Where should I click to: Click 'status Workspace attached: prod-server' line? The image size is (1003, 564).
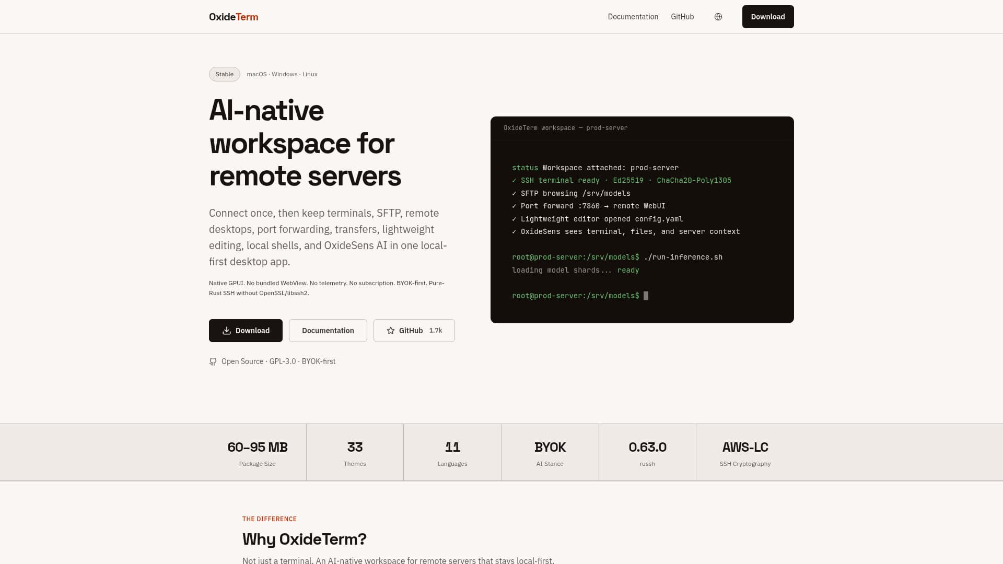pos(596,168)
